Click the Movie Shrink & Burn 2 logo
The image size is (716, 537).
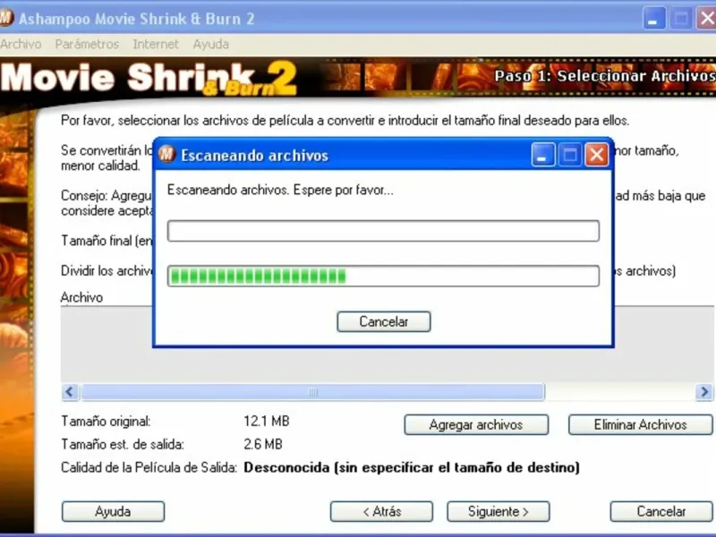pos(149,79)
